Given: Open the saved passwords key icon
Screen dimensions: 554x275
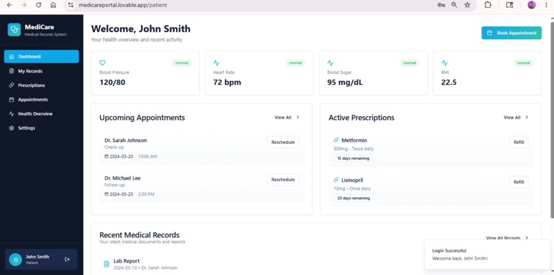Looking at the screenshot, I should (441, 5).
